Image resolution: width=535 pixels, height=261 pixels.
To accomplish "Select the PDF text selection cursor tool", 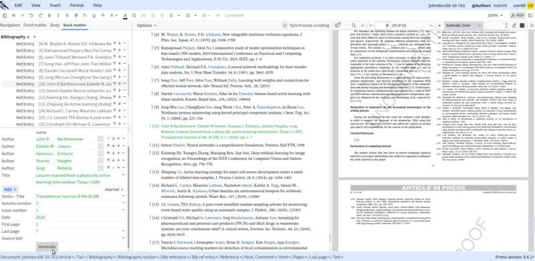I will tap(506, 25).
